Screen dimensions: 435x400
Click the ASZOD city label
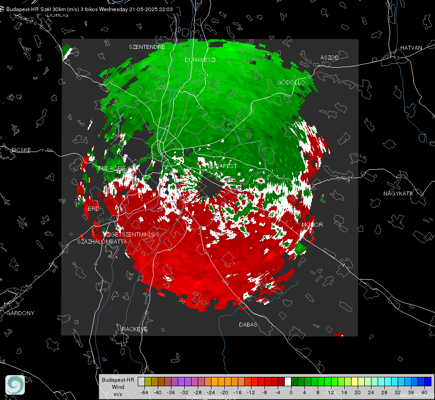pos(330,57)
